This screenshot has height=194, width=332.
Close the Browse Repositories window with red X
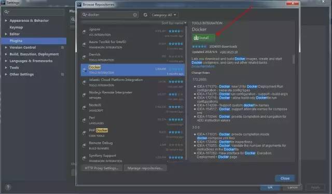[293, 3]
